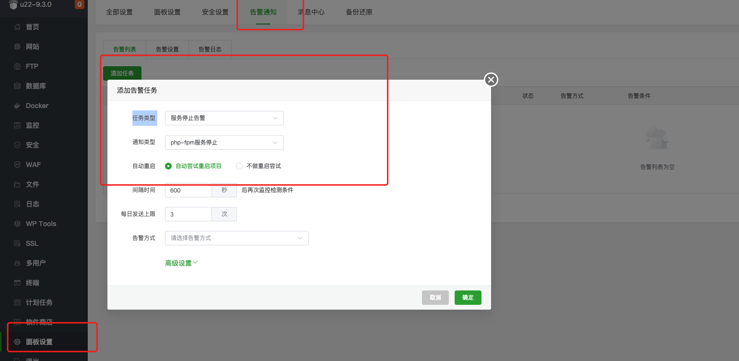Image resolution: width=739 pixels, height=361 pixels.
Task: Click the WAF shield icon
Action: 17,165
